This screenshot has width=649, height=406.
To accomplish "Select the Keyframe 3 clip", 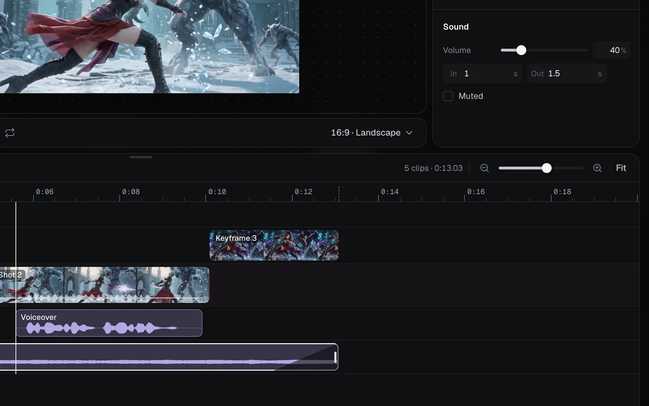I will pos(274,245).
